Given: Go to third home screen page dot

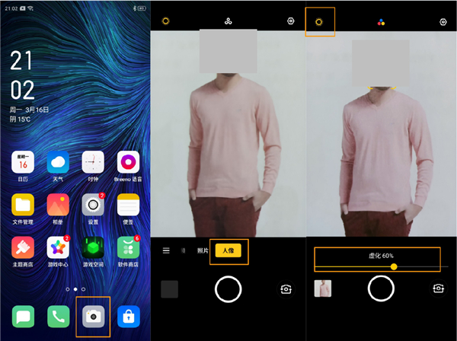Looking at the screenshot, I should [x=83, y=289].
